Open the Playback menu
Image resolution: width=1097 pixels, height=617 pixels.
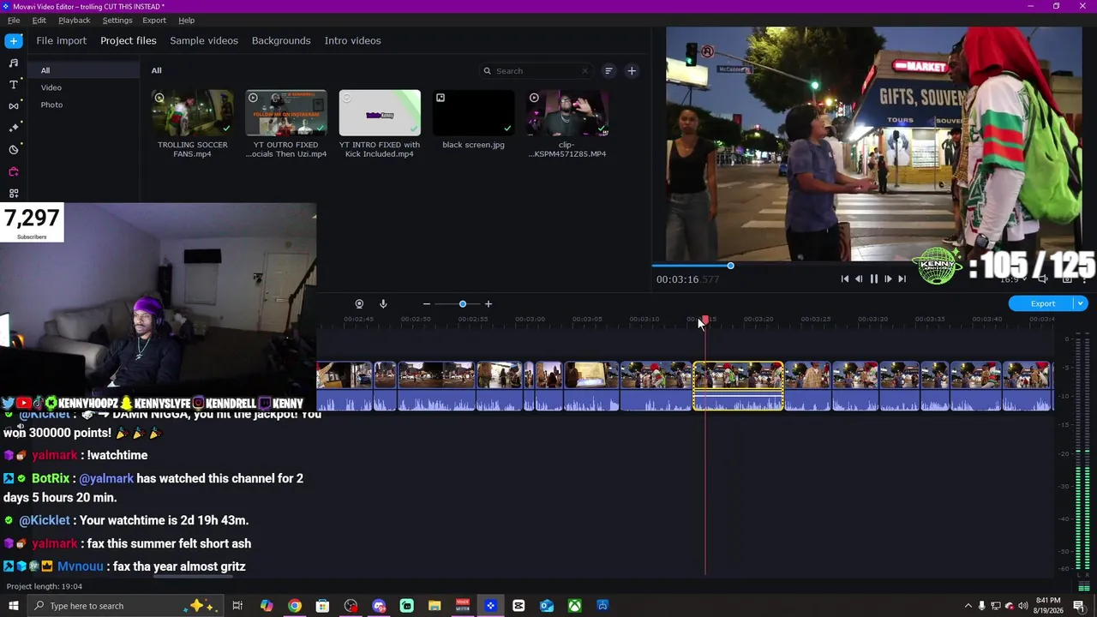tap(75, 20)
